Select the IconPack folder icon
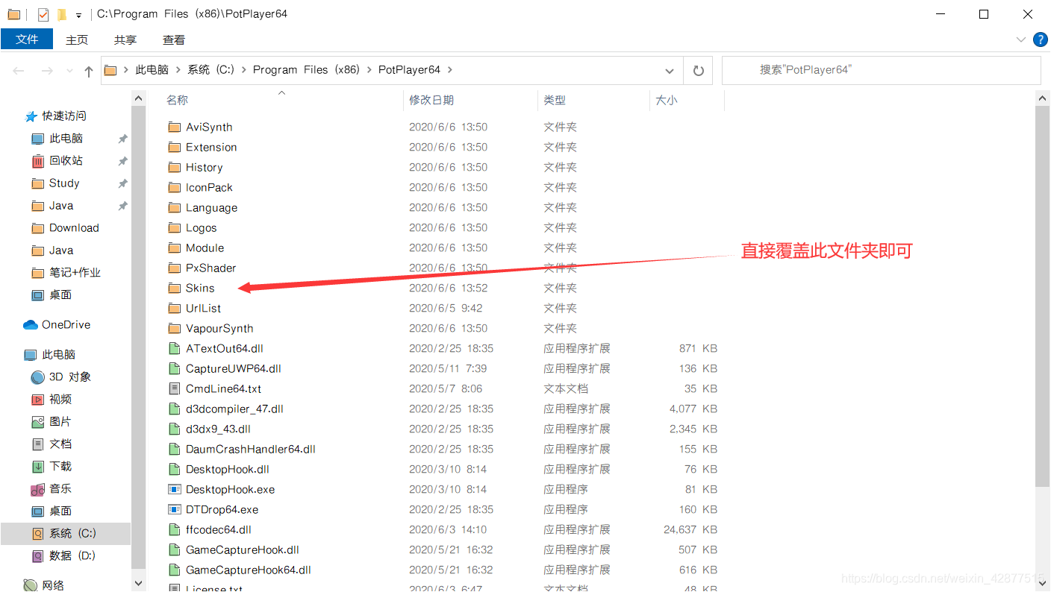 tap(174, 187)
